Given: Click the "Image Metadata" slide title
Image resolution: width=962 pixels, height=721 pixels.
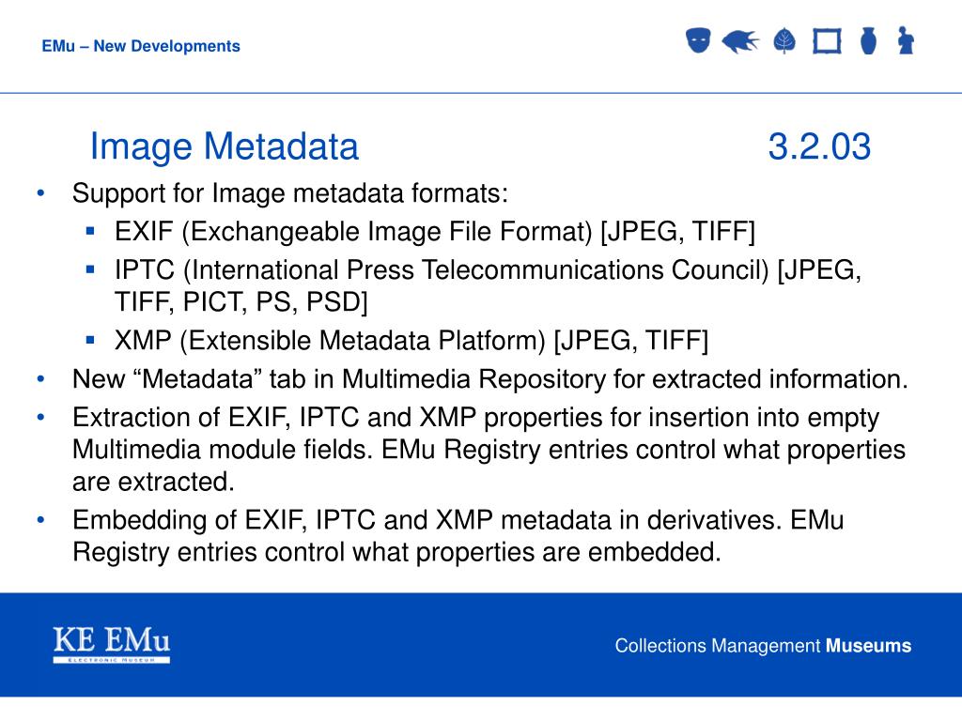Looking at the screenshot, I should [x=224, y=146].
